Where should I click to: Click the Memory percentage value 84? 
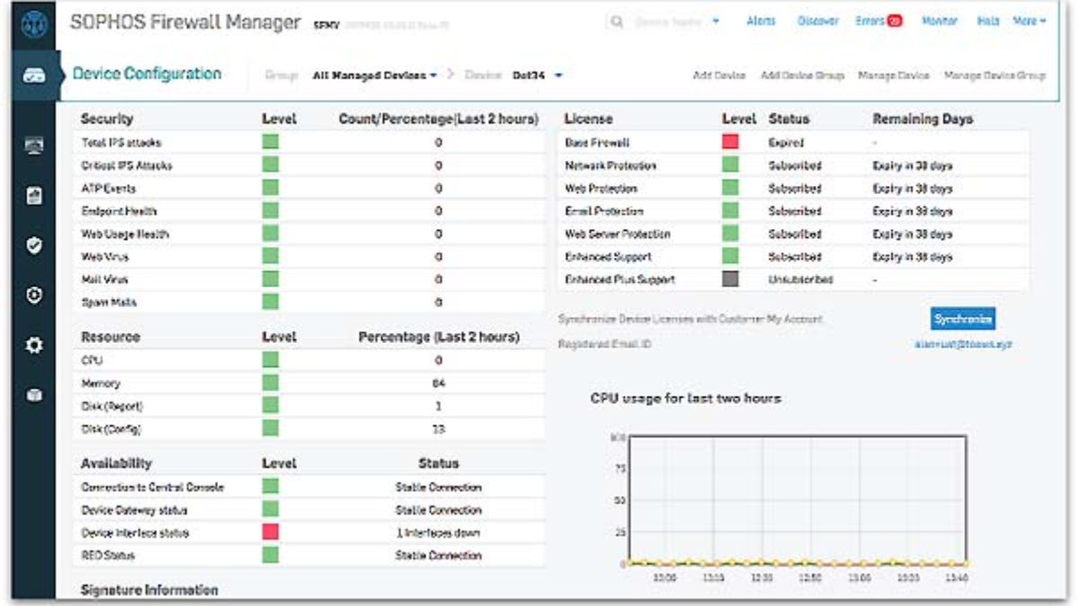click(438, 383)
